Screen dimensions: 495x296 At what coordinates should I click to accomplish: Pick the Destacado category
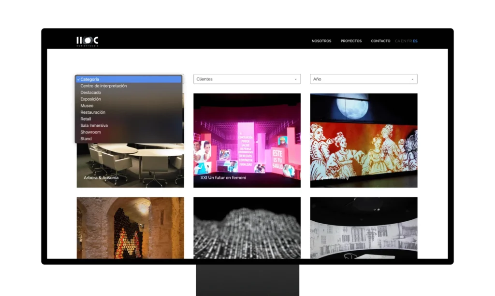coord(129,93)
